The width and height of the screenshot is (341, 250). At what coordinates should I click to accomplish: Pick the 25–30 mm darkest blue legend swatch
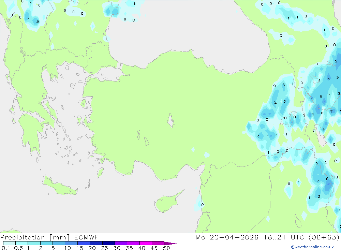108,243
